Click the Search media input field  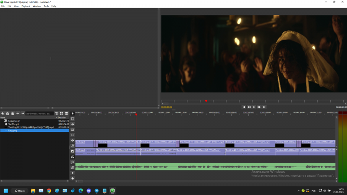pyautogui.click(x=40, y=114)
